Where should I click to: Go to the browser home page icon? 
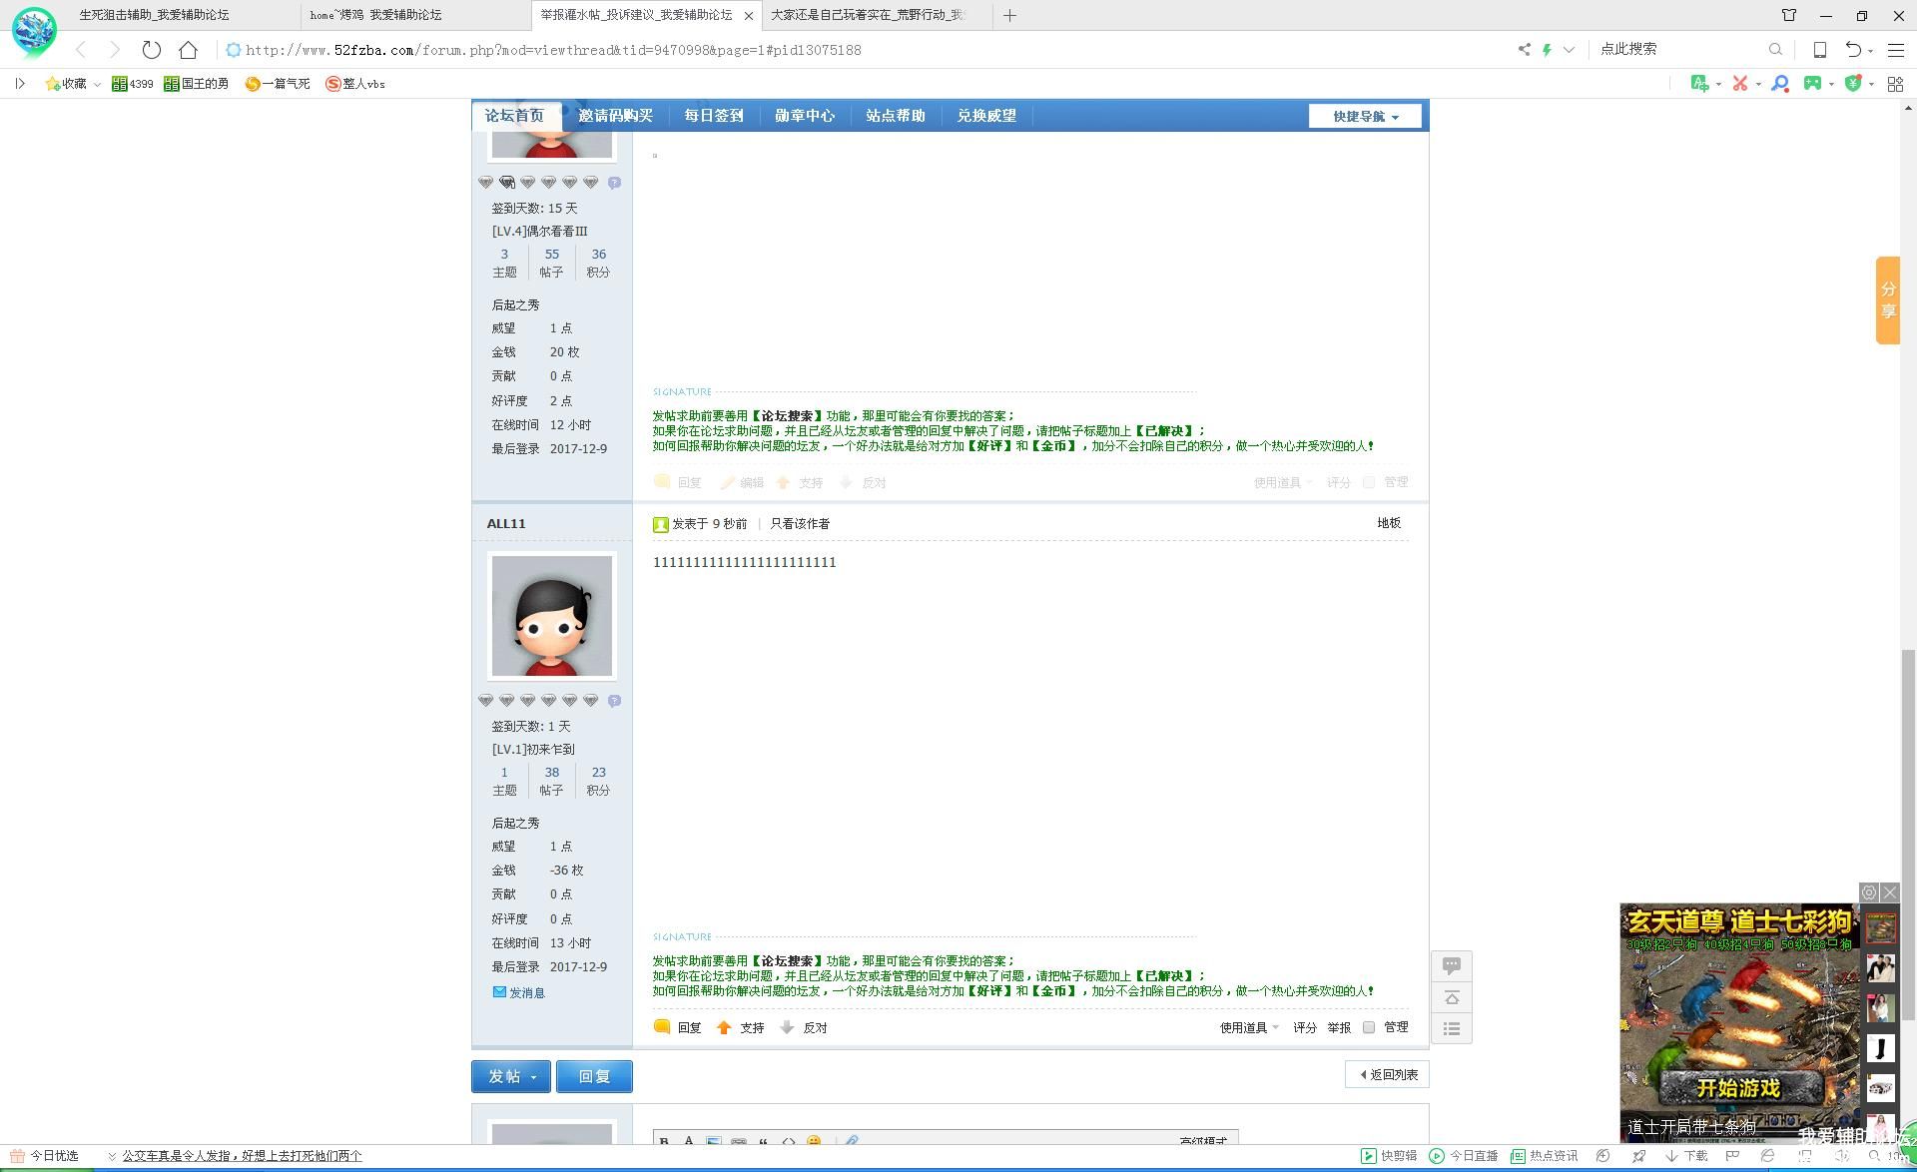click(188, 49)
